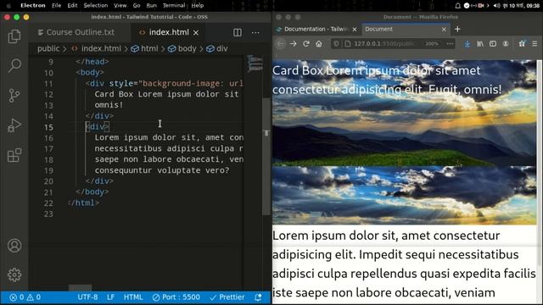Click the Firefox address bar URL

click(x=383, y=44)
